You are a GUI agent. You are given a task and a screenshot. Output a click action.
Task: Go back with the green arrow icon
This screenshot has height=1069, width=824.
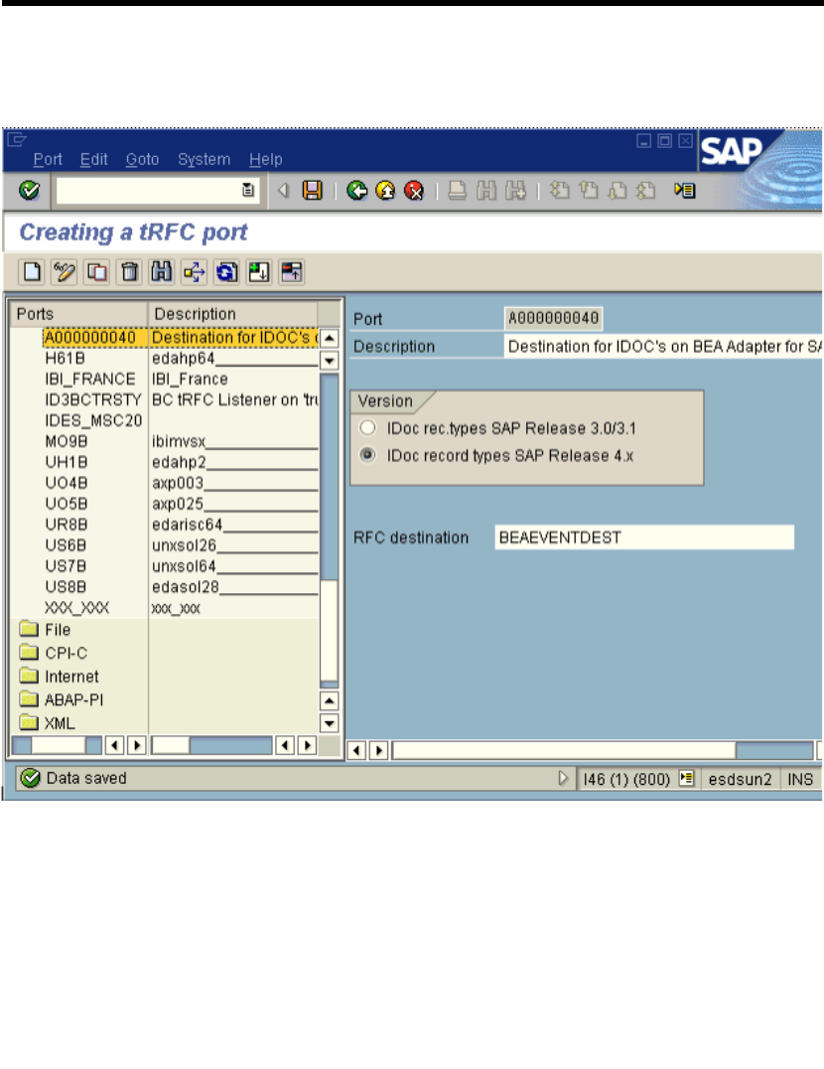pos(356,190)
